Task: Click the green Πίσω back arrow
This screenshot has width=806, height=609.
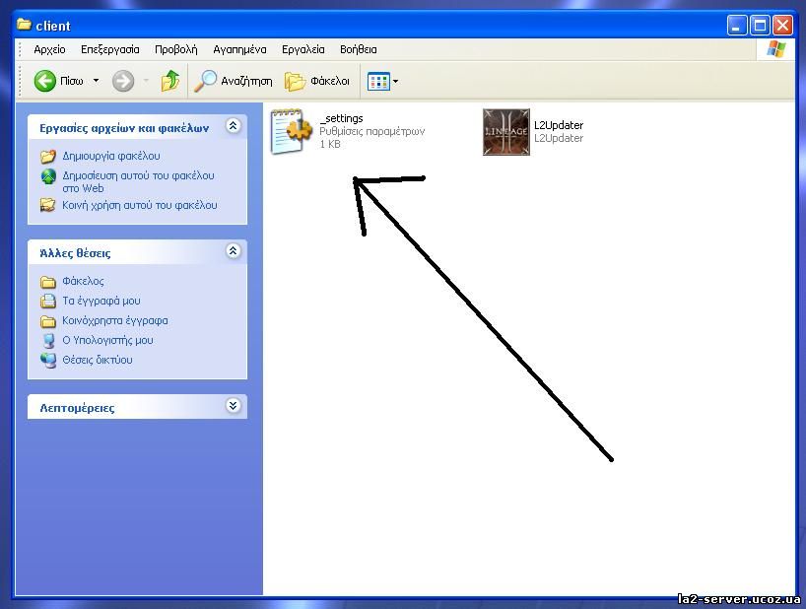Action: click(44, 81)
